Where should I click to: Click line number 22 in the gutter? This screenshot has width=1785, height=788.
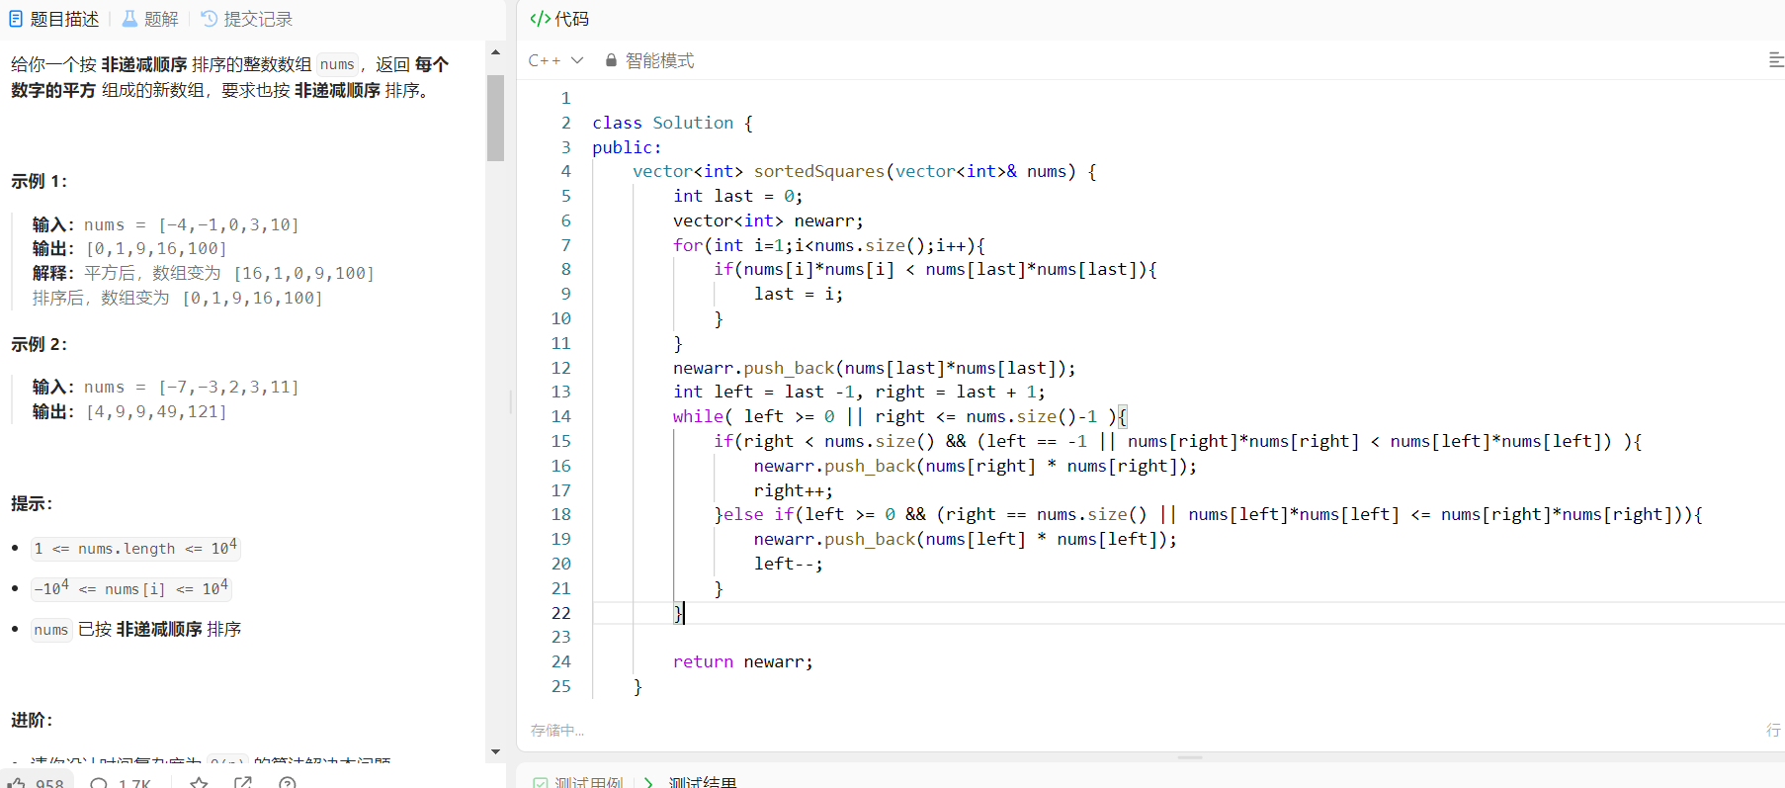[560, 613]
